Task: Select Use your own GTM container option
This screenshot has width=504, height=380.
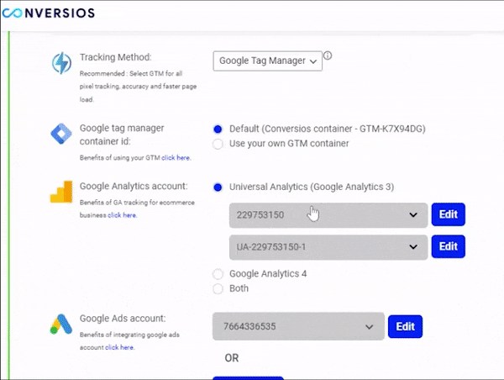Action: [218, 144]
